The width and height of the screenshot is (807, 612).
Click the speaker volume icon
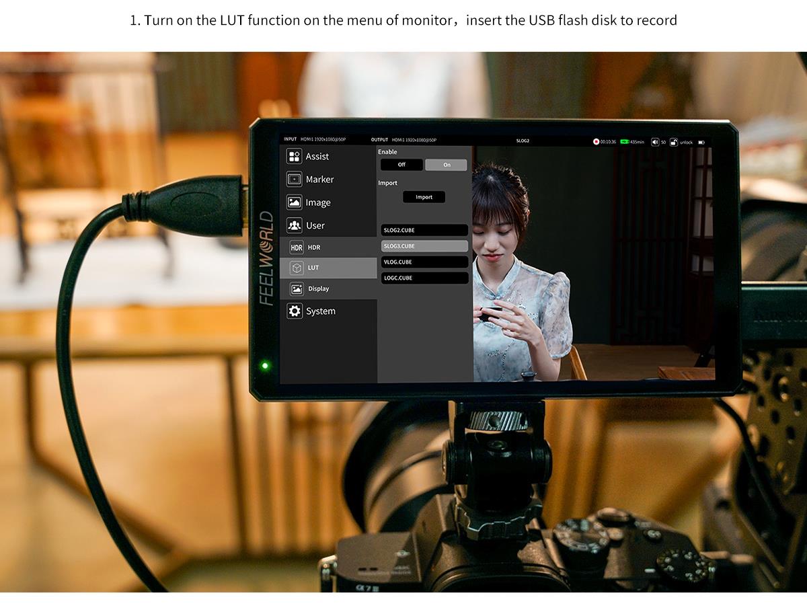(655, 142)
